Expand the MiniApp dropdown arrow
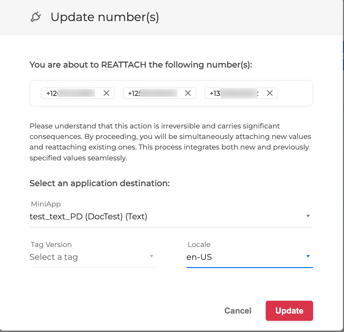 point(308,216)
